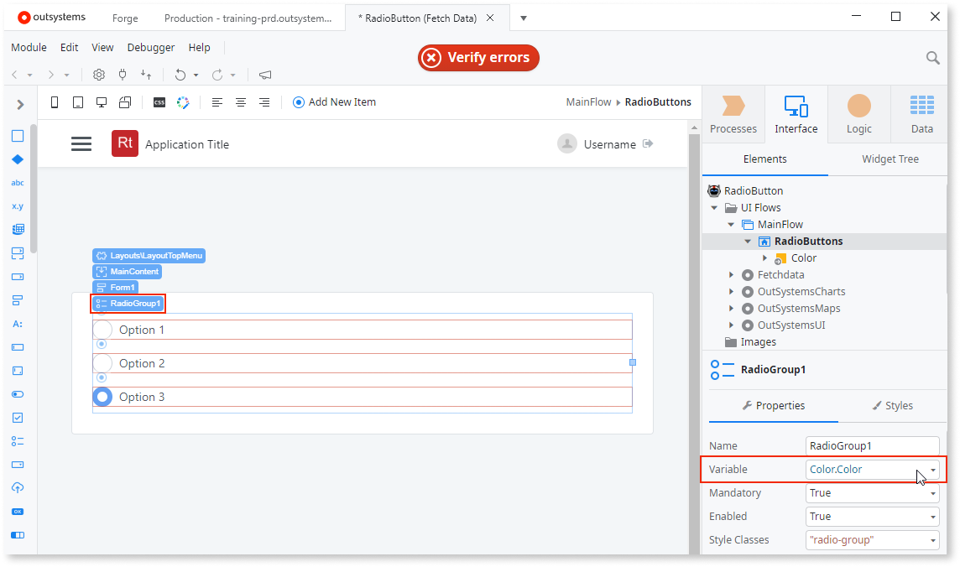Open the Style Classes dropdown
Screen dimensions: 960x567
point(932,540)
